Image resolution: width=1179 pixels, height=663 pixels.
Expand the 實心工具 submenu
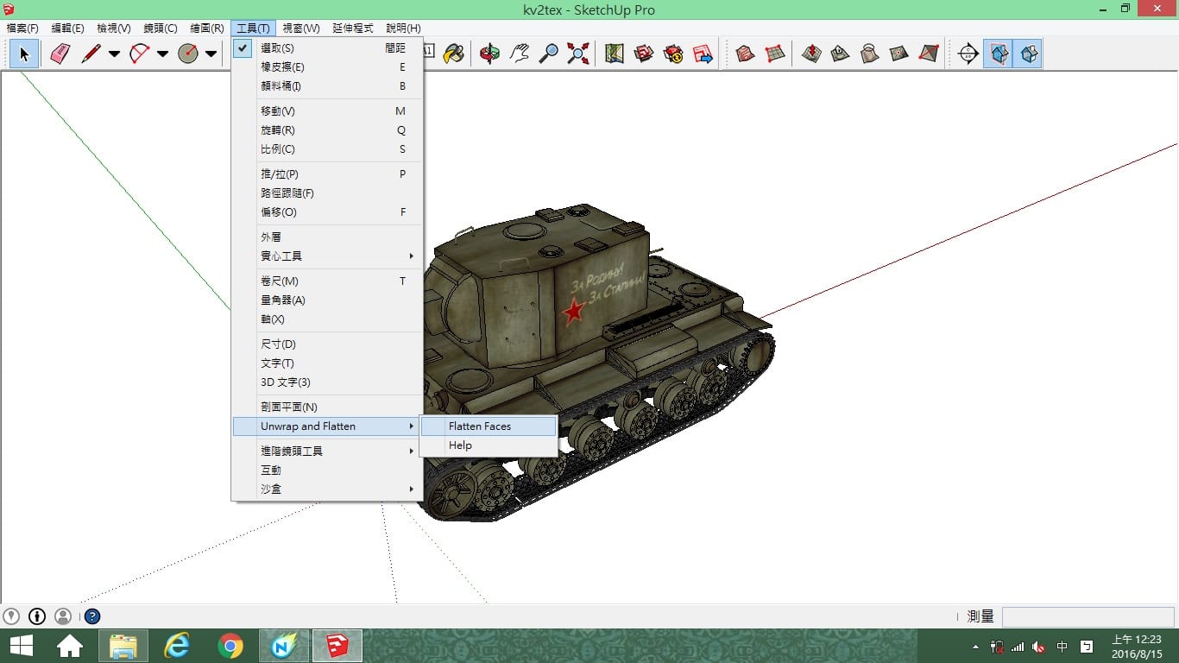click(327, 256)
